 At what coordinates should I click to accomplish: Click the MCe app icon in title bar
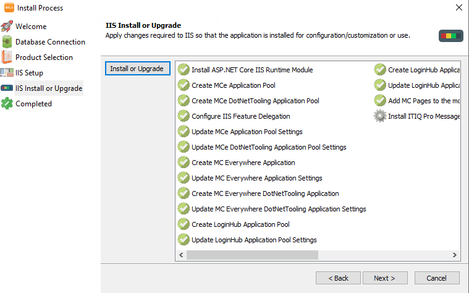pyautogui.click(x=9, y=7)
